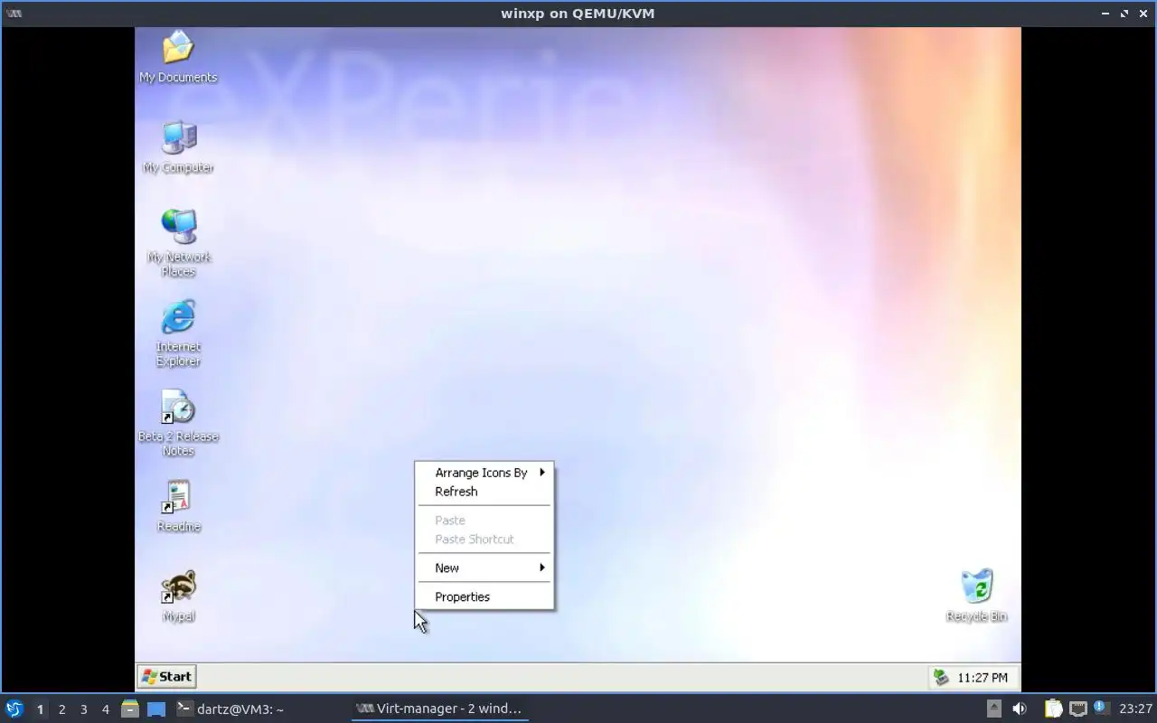Close the winxp QEMU/KVM window
Image resolution: width=1157 pixels, height=723 pixels.
pos(1143,14)
